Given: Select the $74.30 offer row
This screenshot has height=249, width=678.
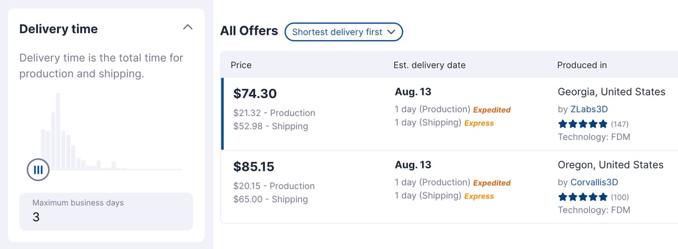Looking at the screenshot, I should (x=449, y=113).
